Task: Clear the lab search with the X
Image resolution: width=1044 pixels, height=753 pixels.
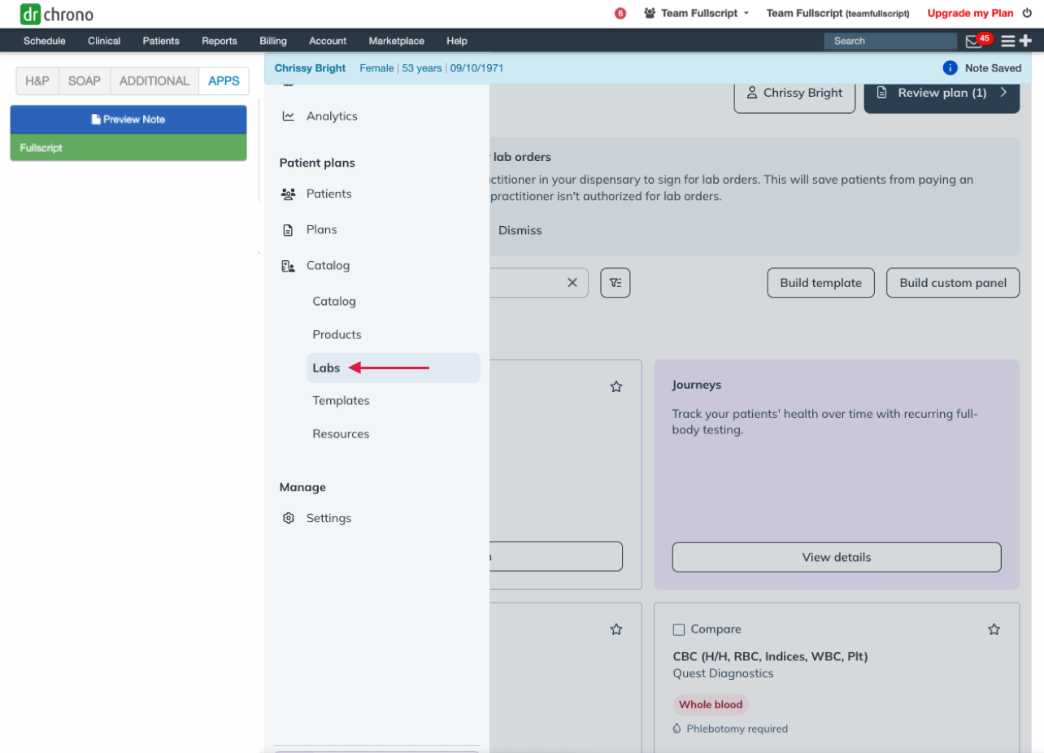Action: click(572, 282)
